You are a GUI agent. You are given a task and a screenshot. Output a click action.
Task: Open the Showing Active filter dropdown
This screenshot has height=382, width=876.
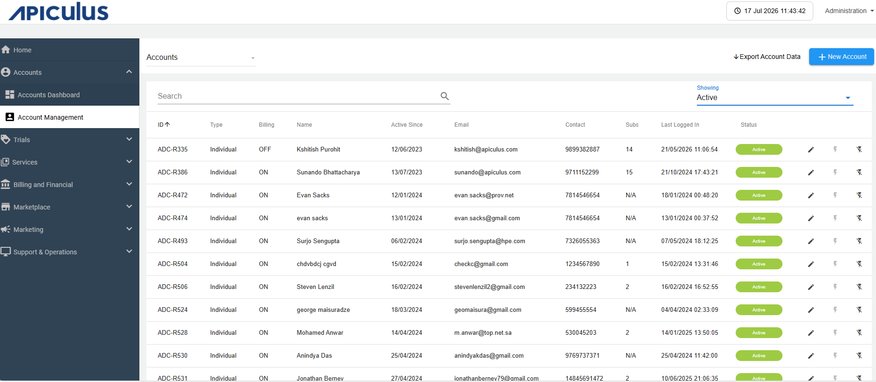tap(775, 98)
